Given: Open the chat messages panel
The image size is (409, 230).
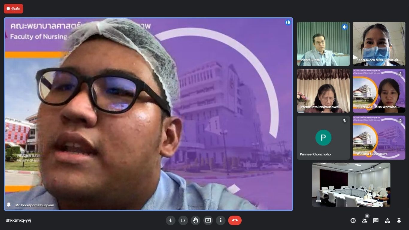Looking at the screenshot, I should 376,220.
